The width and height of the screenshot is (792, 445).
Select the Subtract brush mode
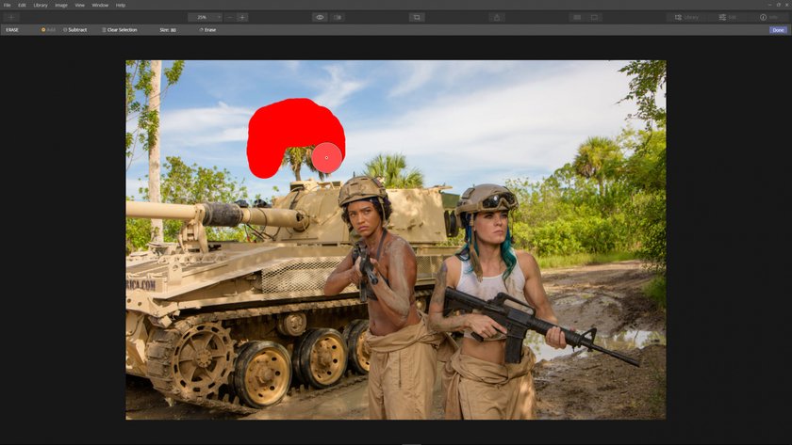click(x=75, y=30)
